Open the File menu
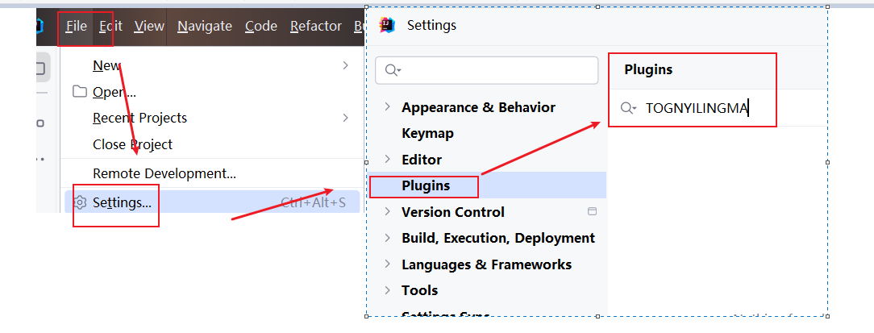 click(77, 26)
